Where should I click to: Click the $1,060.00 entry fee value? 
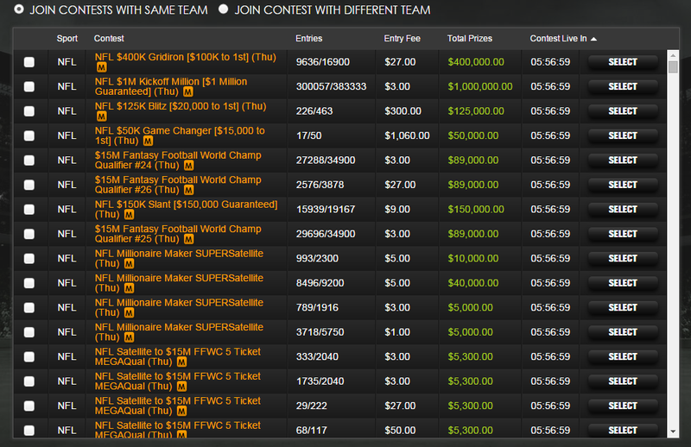point(407,135)
